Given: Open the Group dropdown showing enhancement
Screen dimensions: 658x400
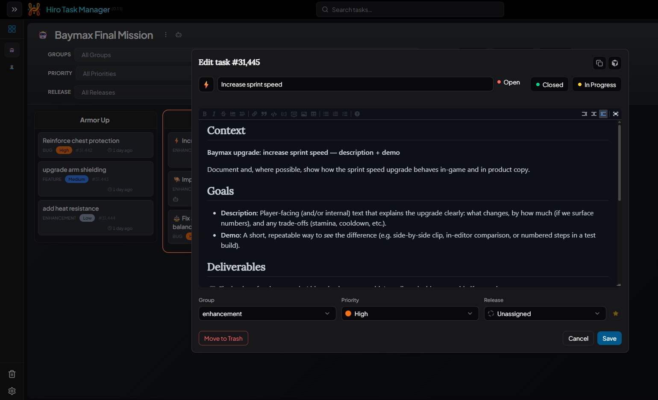Looking at the screenshot, I should tap(267, 313).
